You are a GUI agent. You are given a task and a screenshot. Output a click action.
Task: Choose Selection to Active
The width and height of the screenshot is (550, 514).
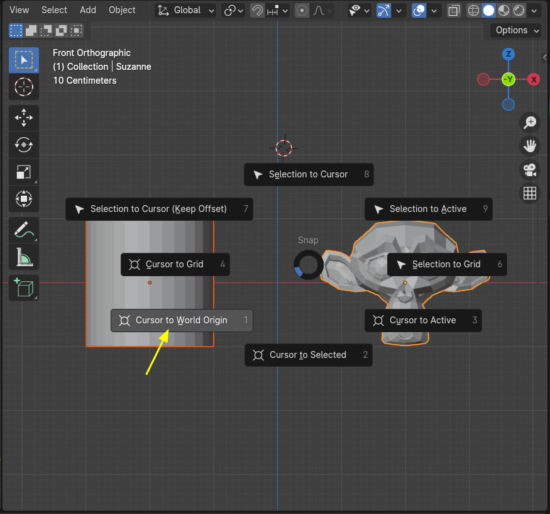pos(429,210)
